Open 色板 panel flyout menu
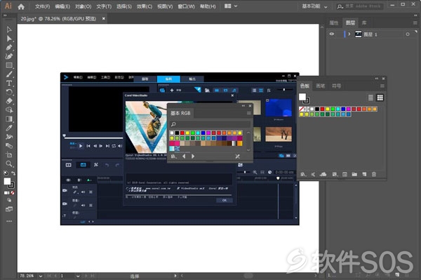421x280 pixels. coord(382,86)
